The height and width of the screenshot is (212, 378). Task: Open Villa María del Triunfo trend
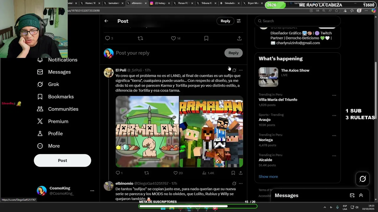coord(278,100)
